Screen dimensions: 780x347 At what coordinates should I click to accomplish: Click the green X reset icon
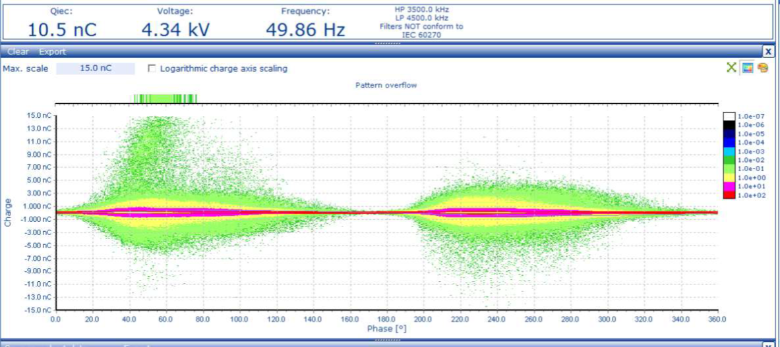(731, 68)
